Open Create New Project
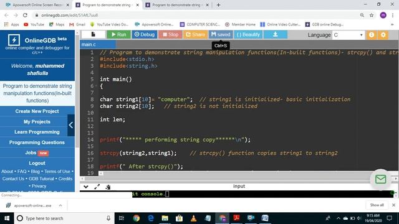Viewport: 399px width, 224px height. [x=37, y=111]
